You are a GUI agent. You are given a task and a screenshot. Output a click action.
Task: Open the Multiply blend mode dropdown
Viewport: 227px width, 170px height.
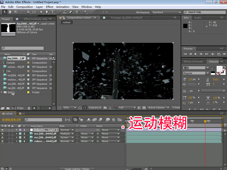click(x=67, y=134)
